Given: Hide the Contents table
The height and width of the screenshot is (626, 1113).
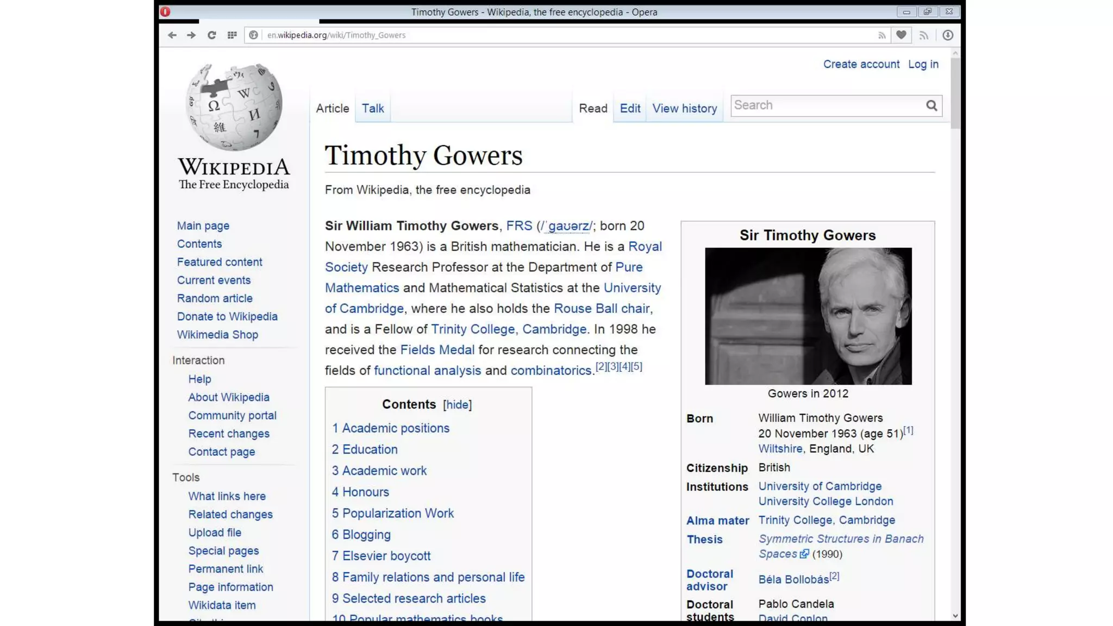Looking at the screenshot, I should [x=457, y=405].
